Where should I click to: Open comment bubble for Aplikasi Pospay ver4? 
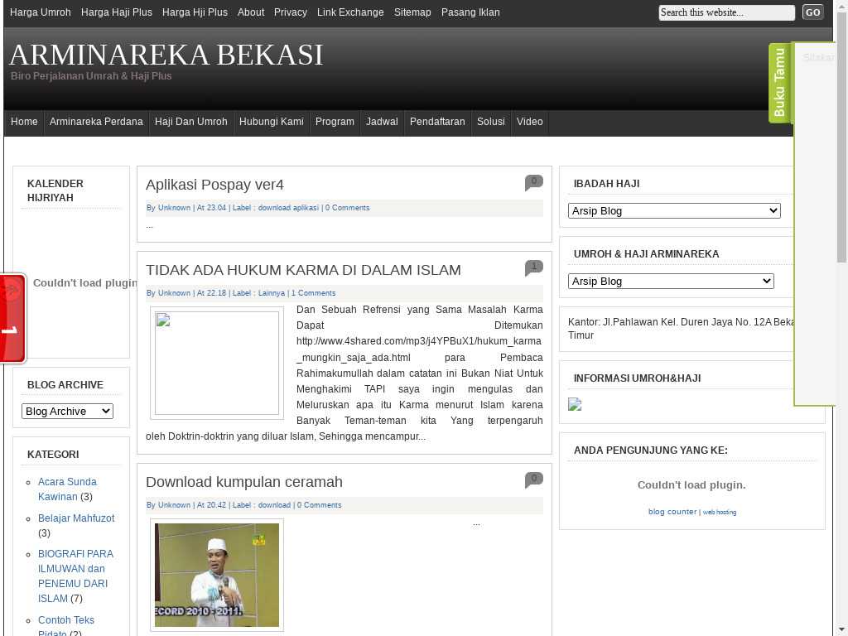[533, 182]
